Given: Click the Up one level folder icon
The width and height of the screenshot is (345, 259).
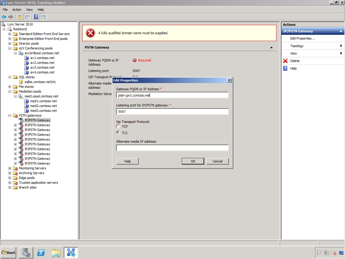Looking at the screenshot, I should pos(20,17).
